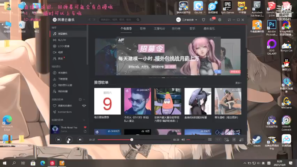Open the Bongo Cat desktop icon
The width and height of the screenshot is (297, 167).
pos(286,47)
